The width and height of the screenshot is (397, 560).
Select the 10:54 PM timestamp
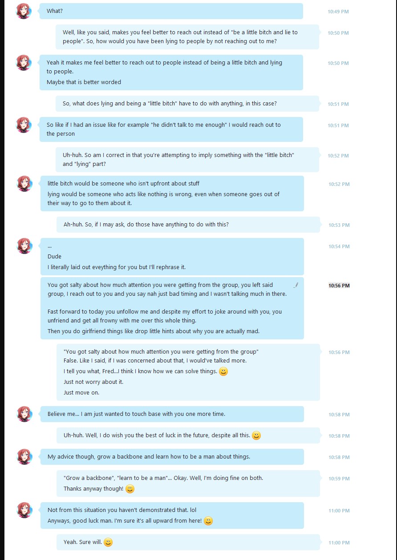tap(339, 246)
